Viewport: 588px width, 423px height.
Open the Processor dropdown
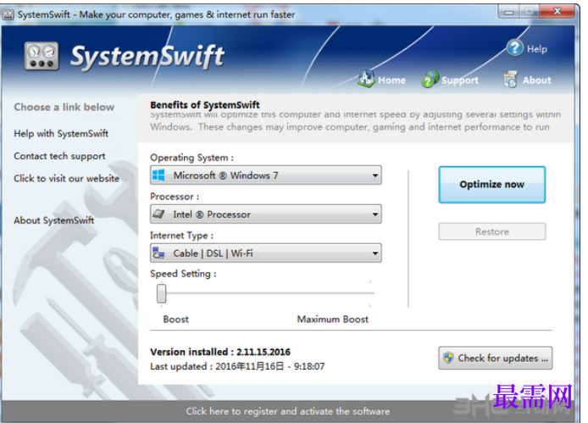[x=265, y=214]
